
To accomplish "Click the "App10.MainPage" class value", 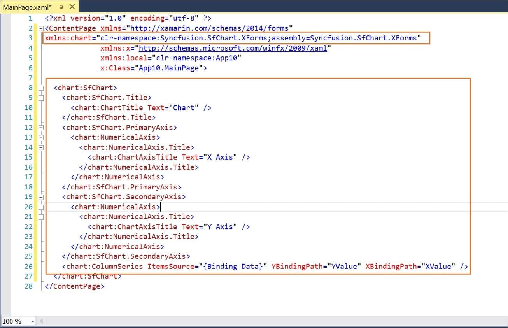I will tap(169, 68).
